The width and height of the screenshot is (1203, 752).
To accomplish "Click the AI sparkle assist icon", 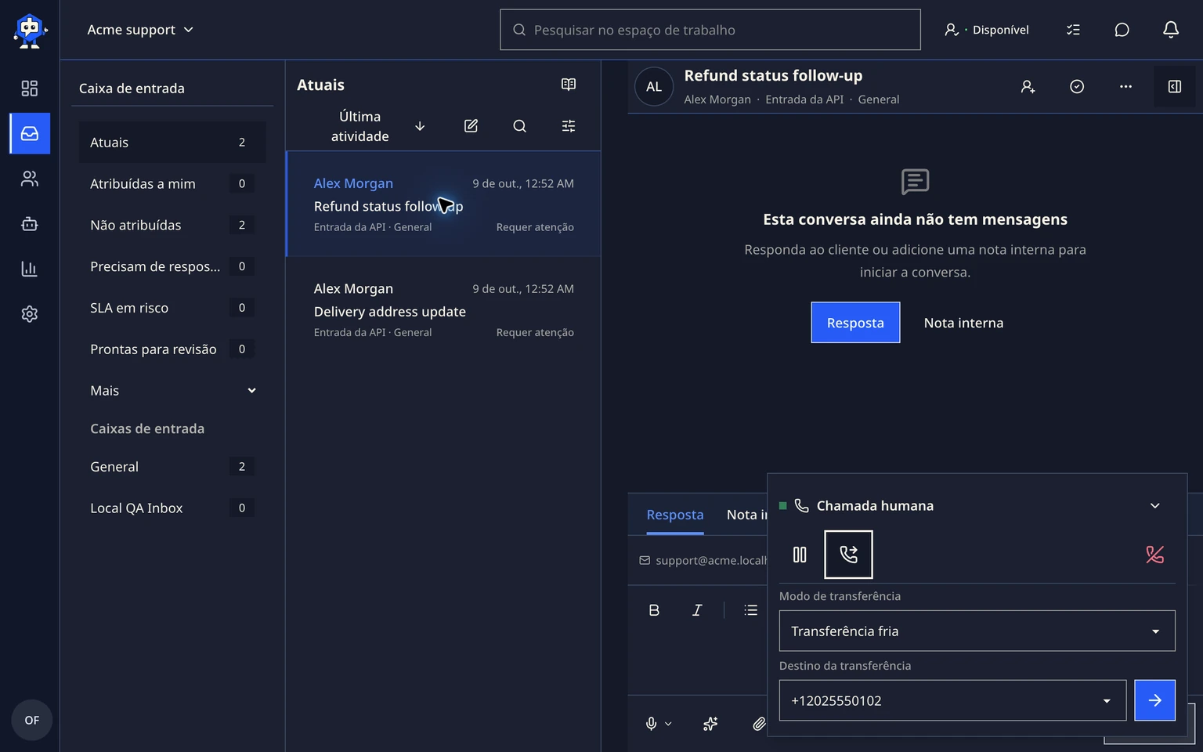I will (x=710, y=724).
